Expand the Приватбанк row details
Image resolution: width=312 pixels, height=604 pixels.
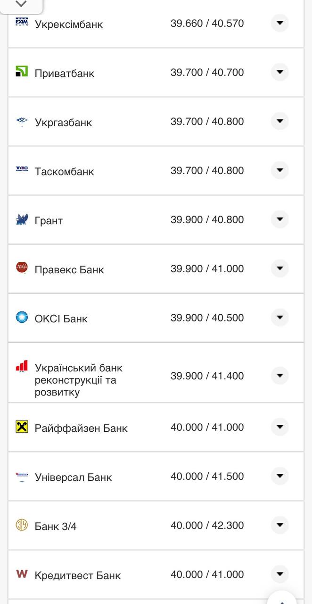279,72
